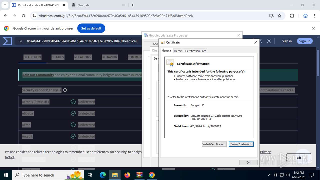Open the Chrome three-dot menu

point(314,16)
